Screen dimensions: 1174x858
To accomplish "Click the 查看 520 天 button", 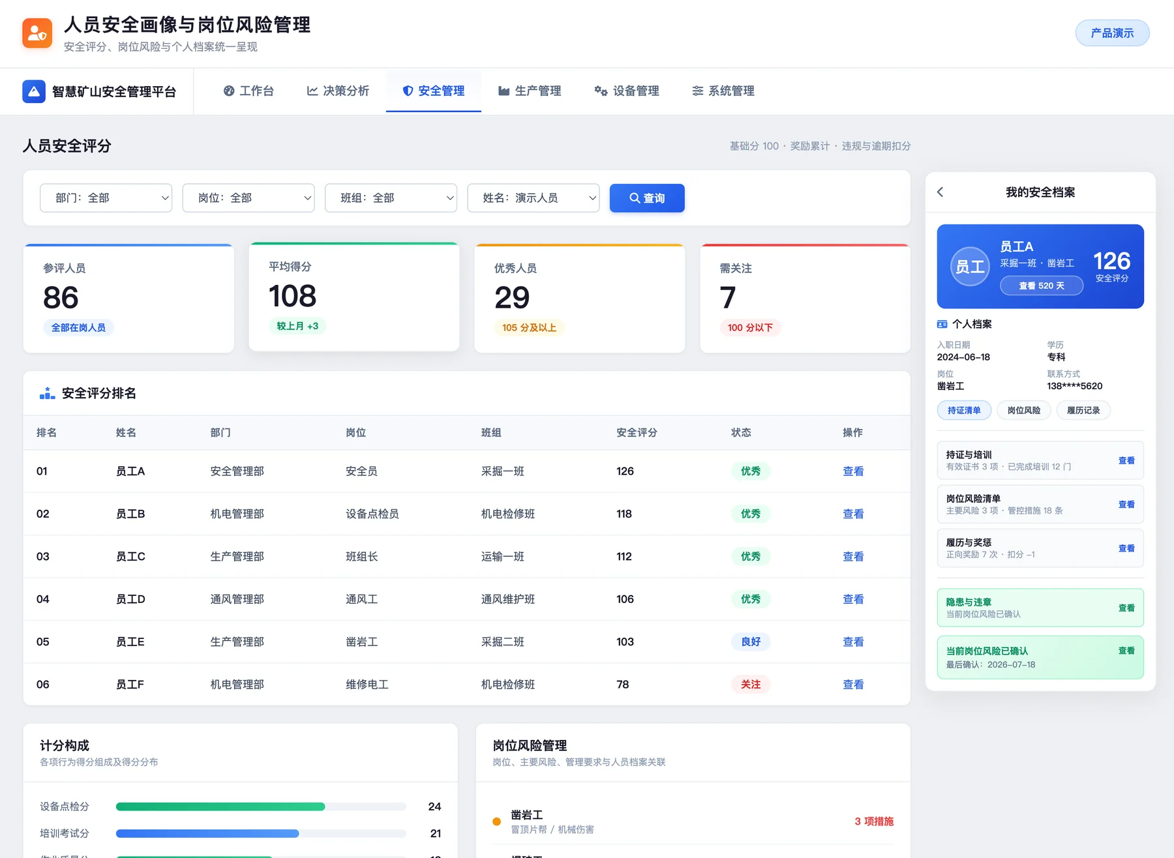I will [1042, 286].
